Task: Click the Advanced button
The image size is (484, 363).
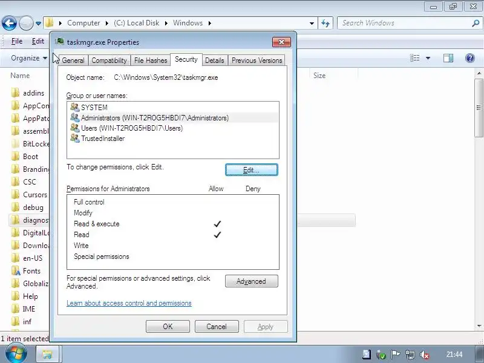Action: 251,281
